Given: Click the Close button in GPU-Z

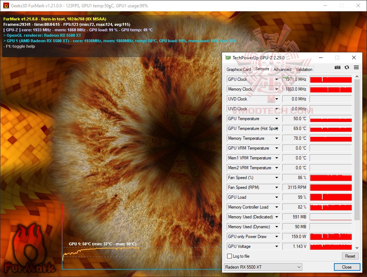Looking at the screenshot, I should tap(347, 267).
